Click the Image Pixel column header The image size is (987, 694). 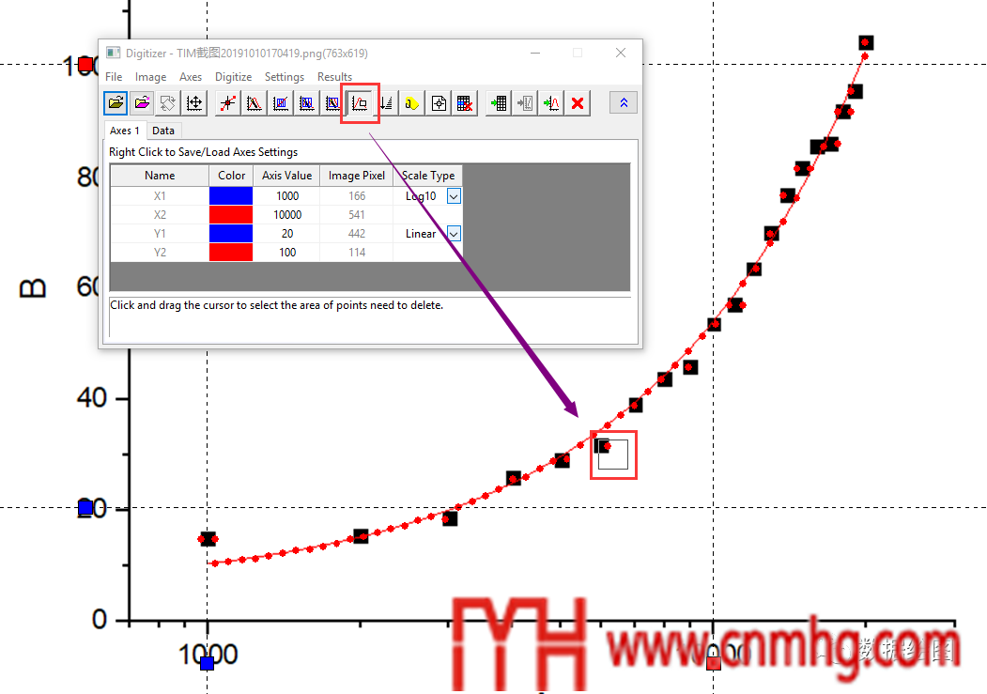(357, 176)
